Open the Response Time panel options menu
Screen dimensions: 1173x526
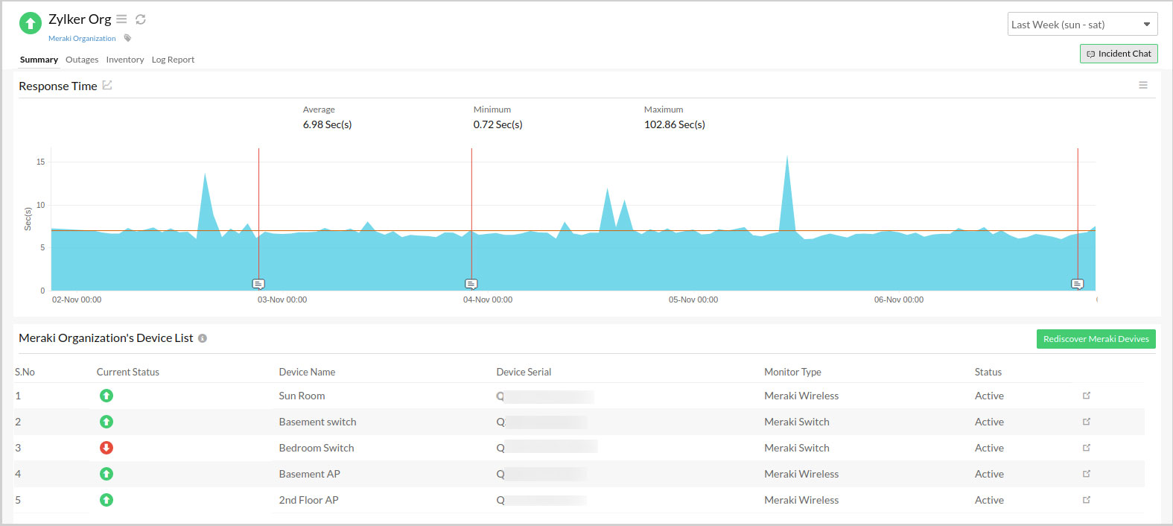click(x=1142, y=86)
